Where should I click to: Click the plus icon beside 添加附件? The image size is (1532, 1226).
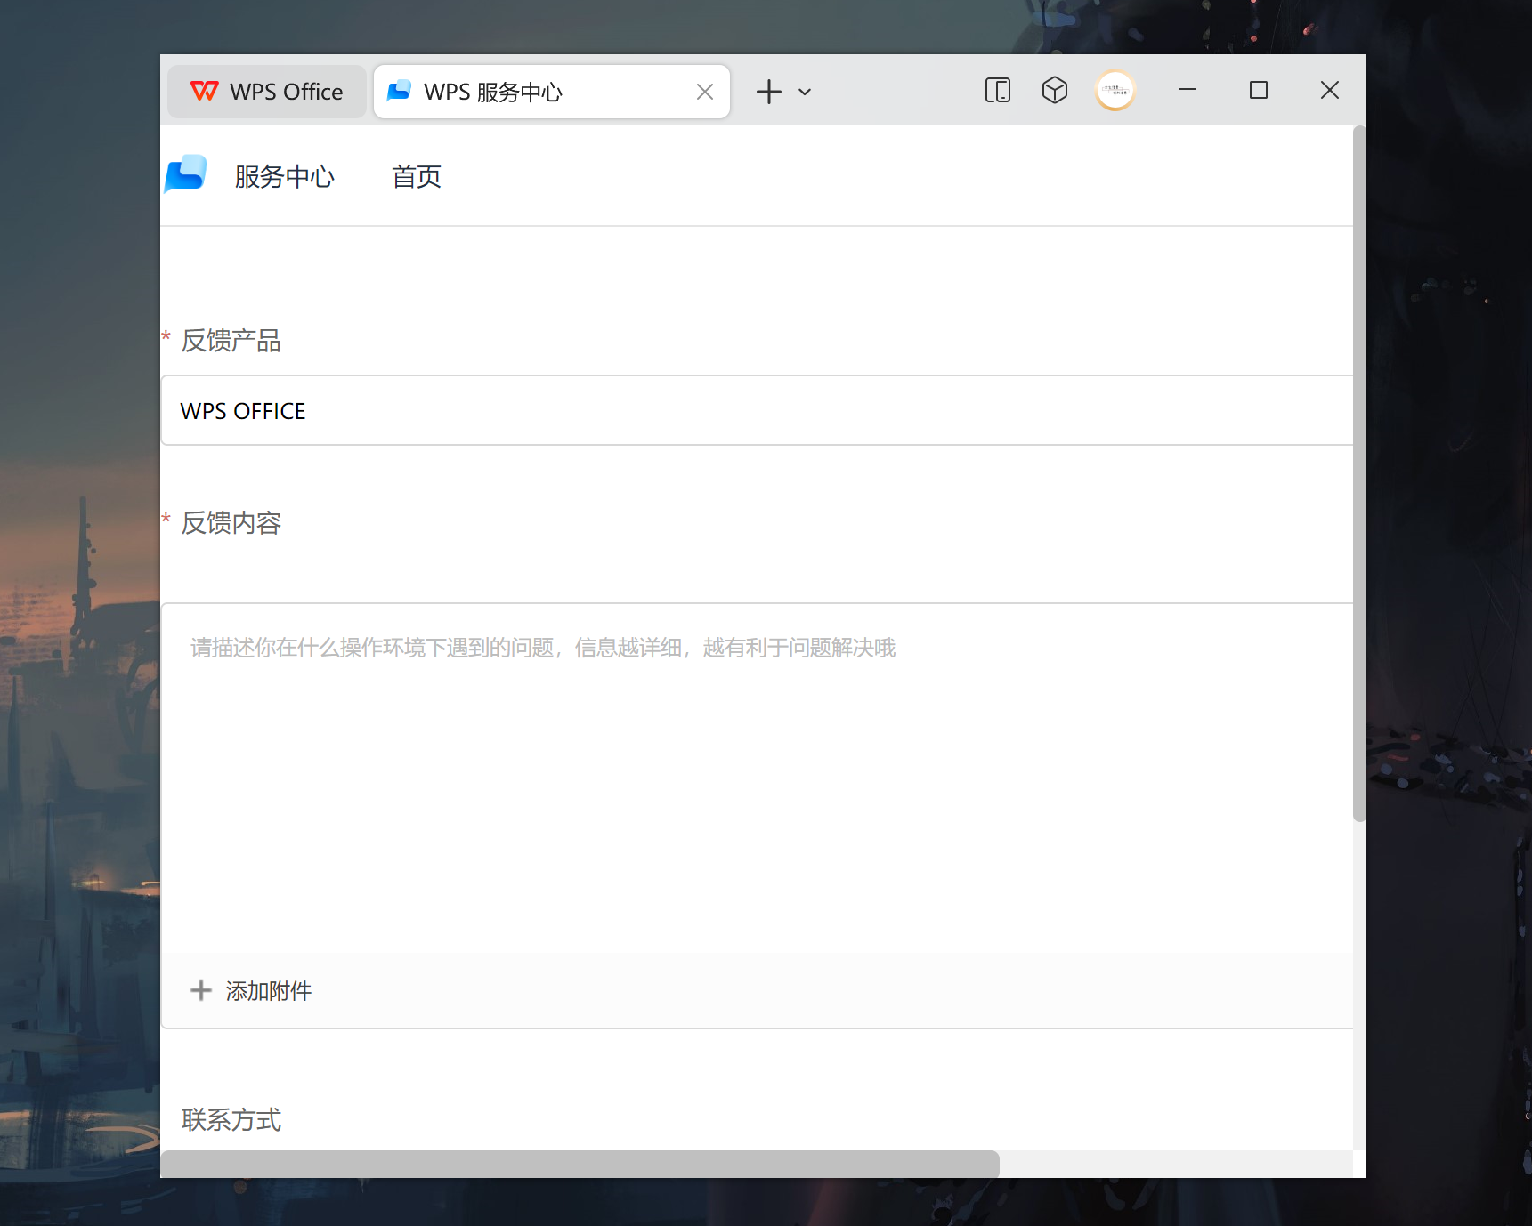click(201, 990)
